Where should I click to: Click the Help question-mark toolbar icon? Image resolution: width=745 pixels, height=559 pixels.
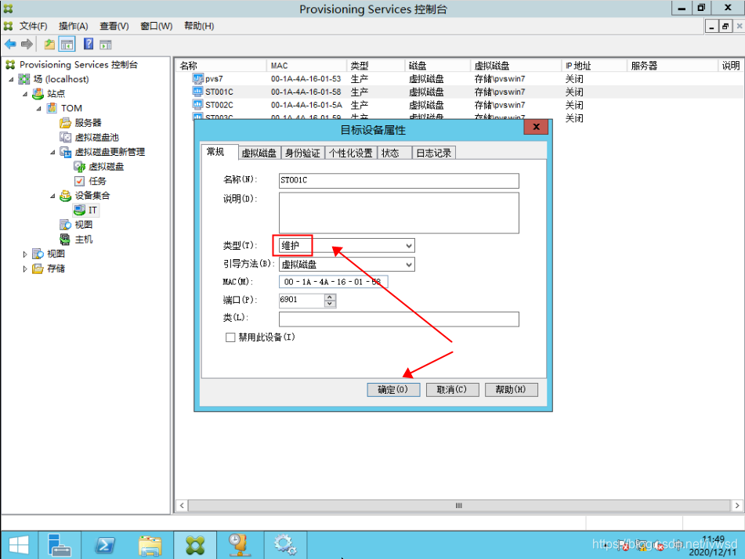click(89, 45)
